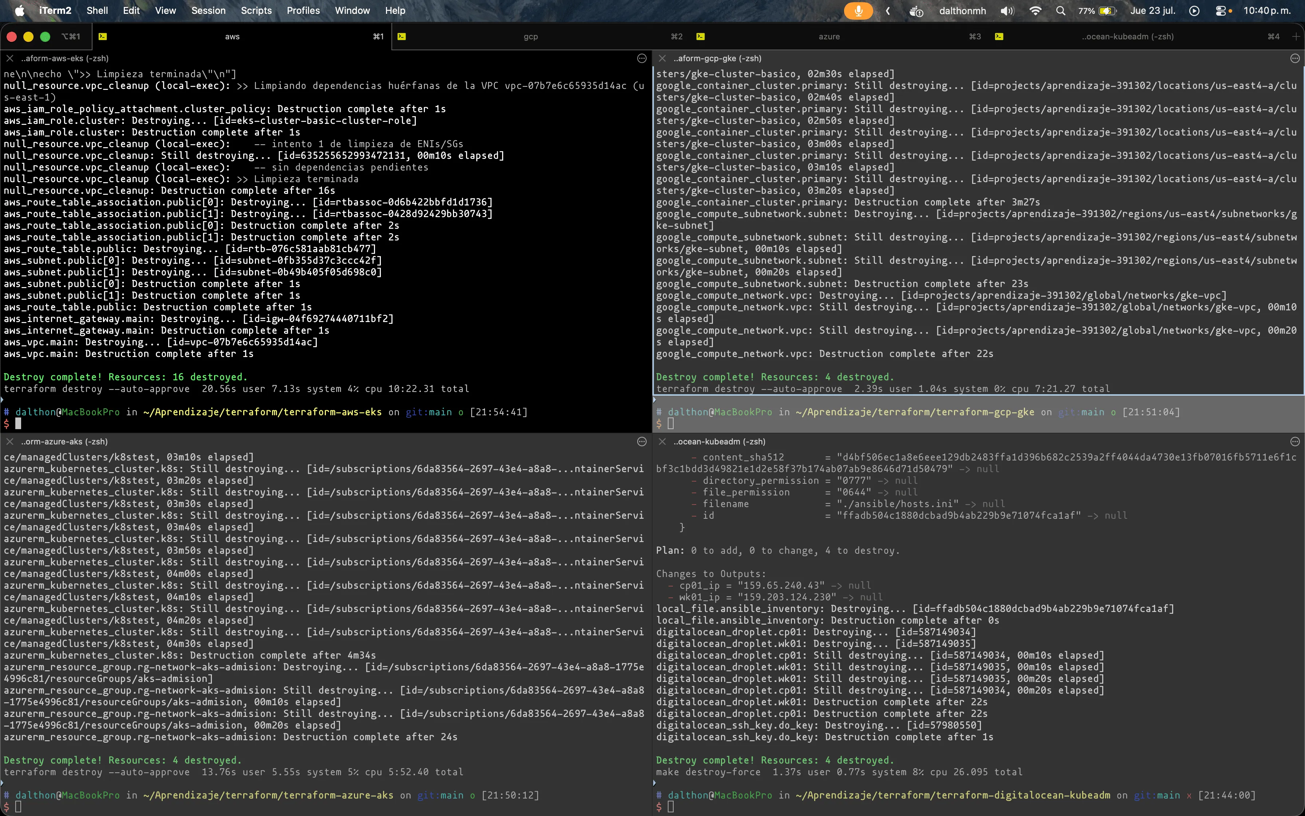This screenshot has height=816, width=1305.
Task: Click the terminal icon on the ocean-kubeadm tab
Action: pos(999,37)
